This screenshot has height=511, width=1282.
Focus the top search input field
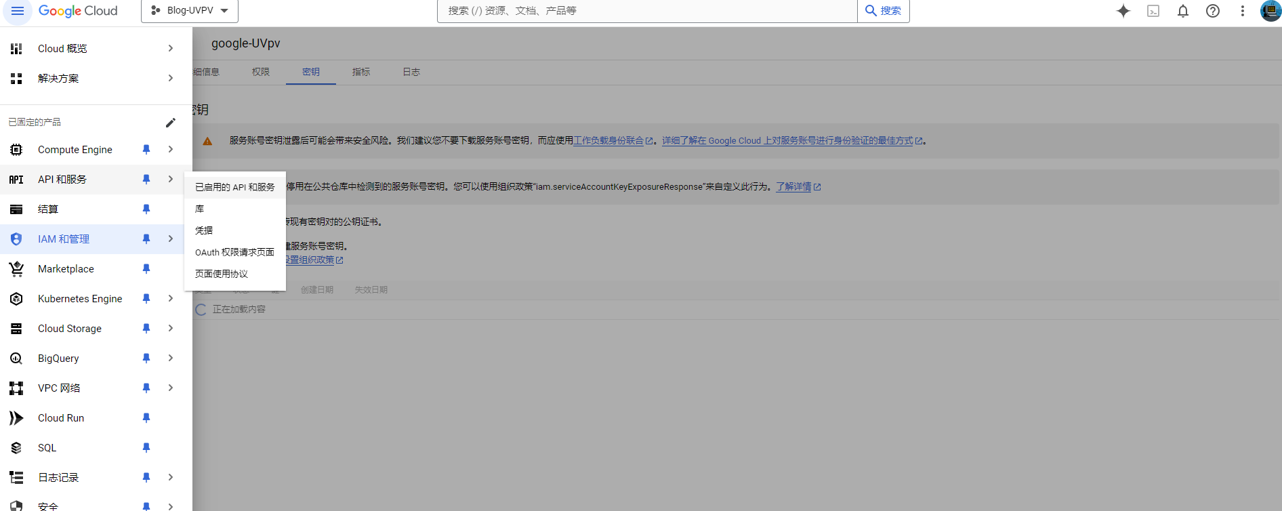click(x=648, y=11)
